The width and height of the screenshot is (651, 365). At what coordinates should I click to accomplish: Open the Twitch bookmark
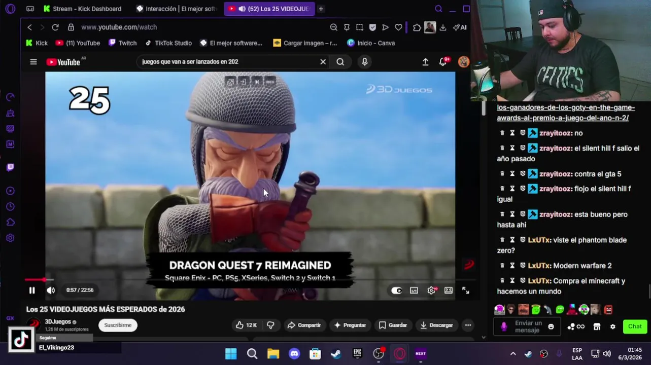point(122,43)
